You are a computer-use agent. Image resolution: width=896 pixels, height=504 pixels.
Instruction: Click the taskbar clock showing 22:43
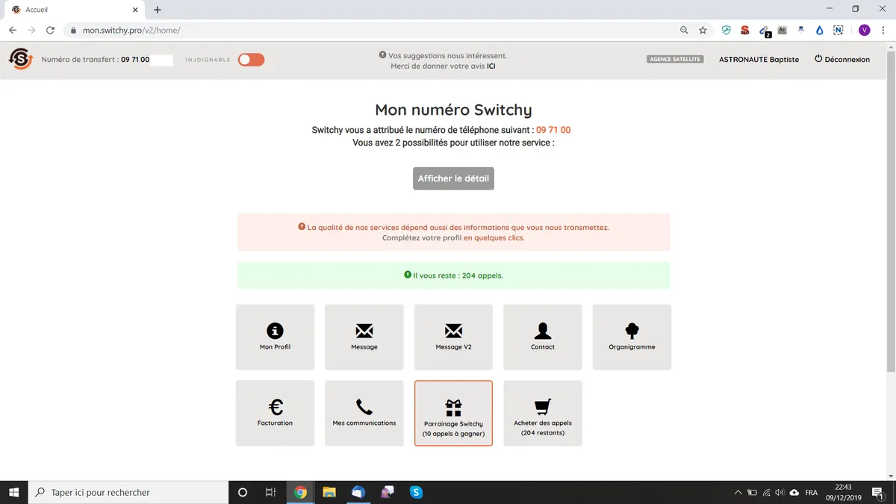(x=844, y=492)
